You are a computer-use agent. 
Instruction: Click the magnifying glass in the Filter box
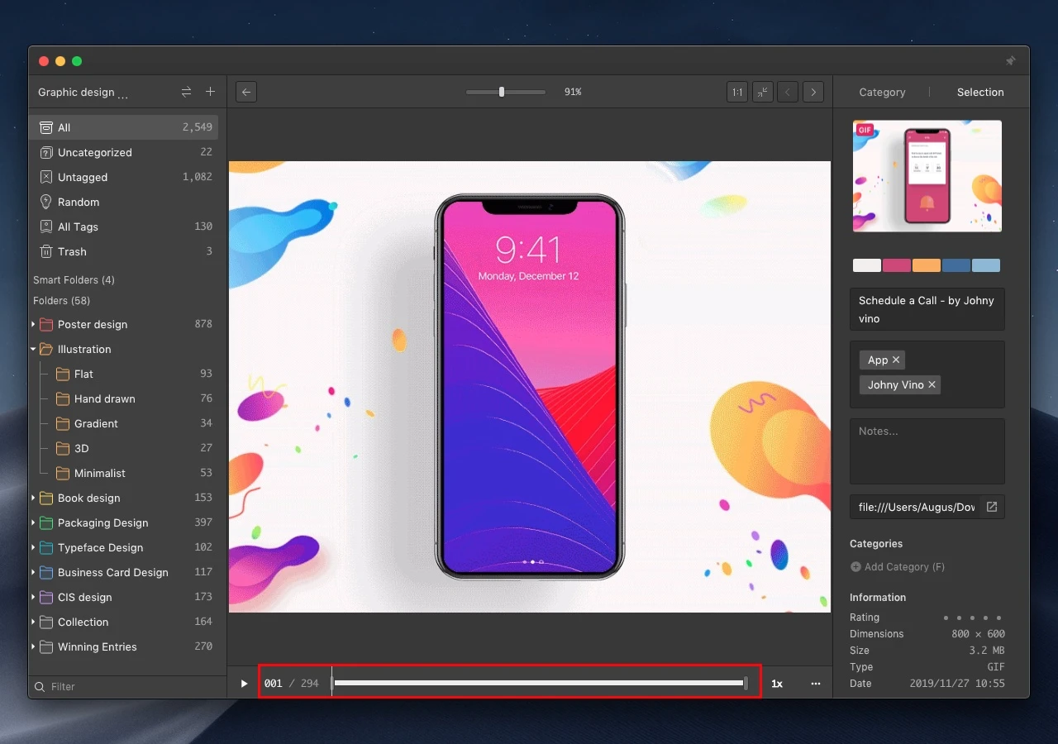[x=39, y=686]
